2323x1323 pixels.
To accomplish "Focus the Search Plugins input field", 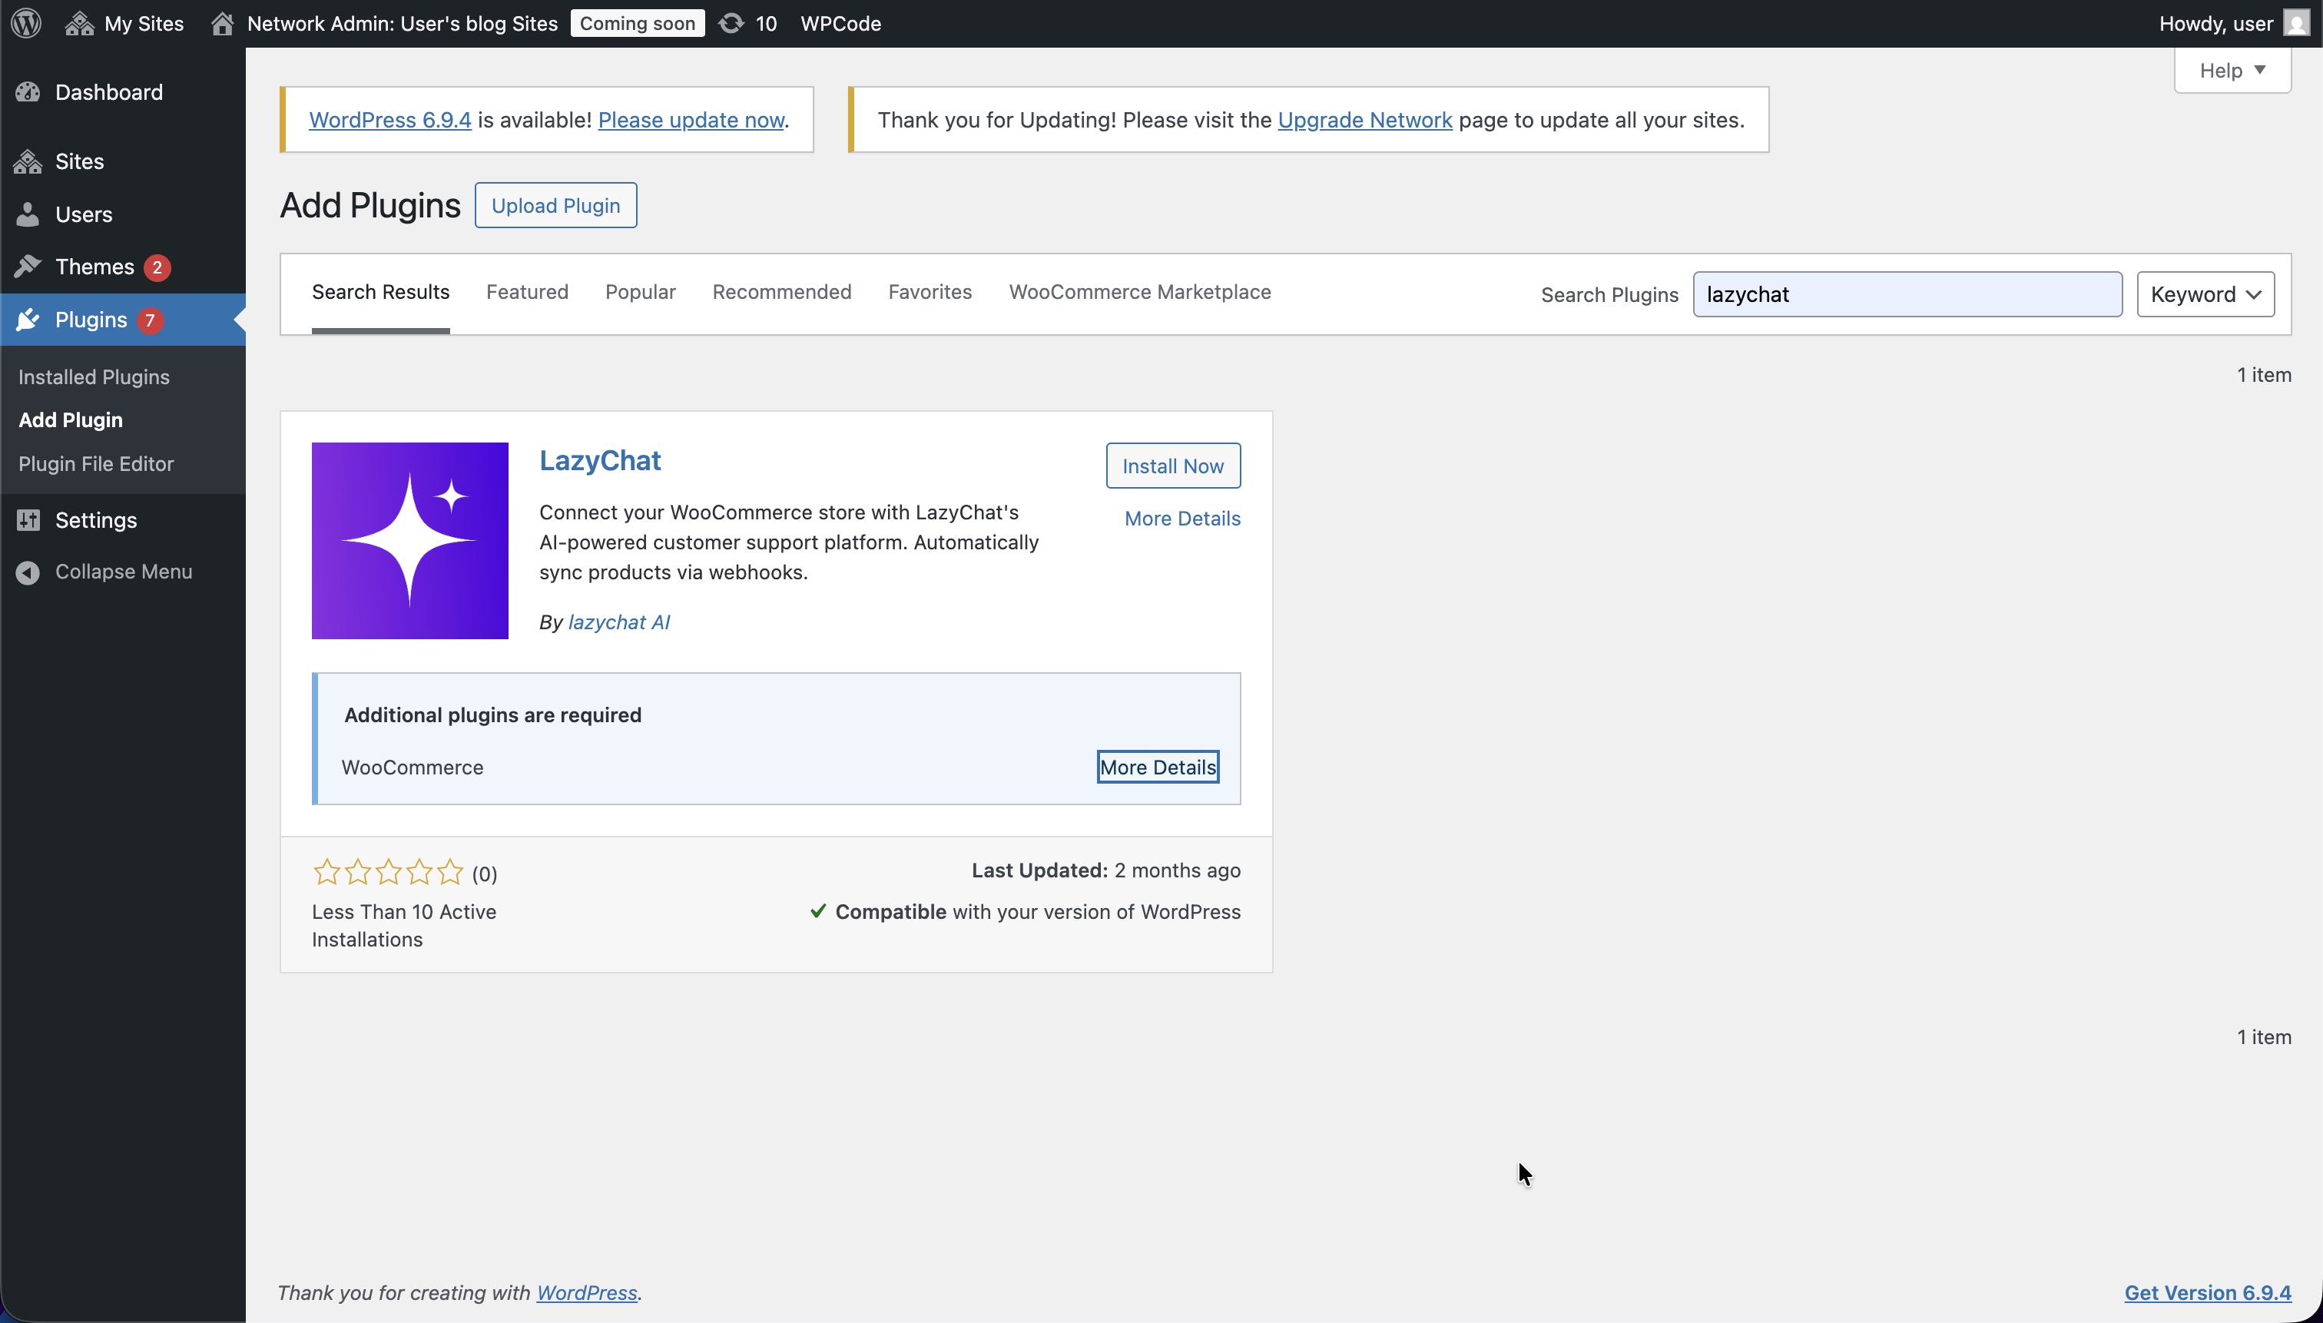I will (1906, 294).
